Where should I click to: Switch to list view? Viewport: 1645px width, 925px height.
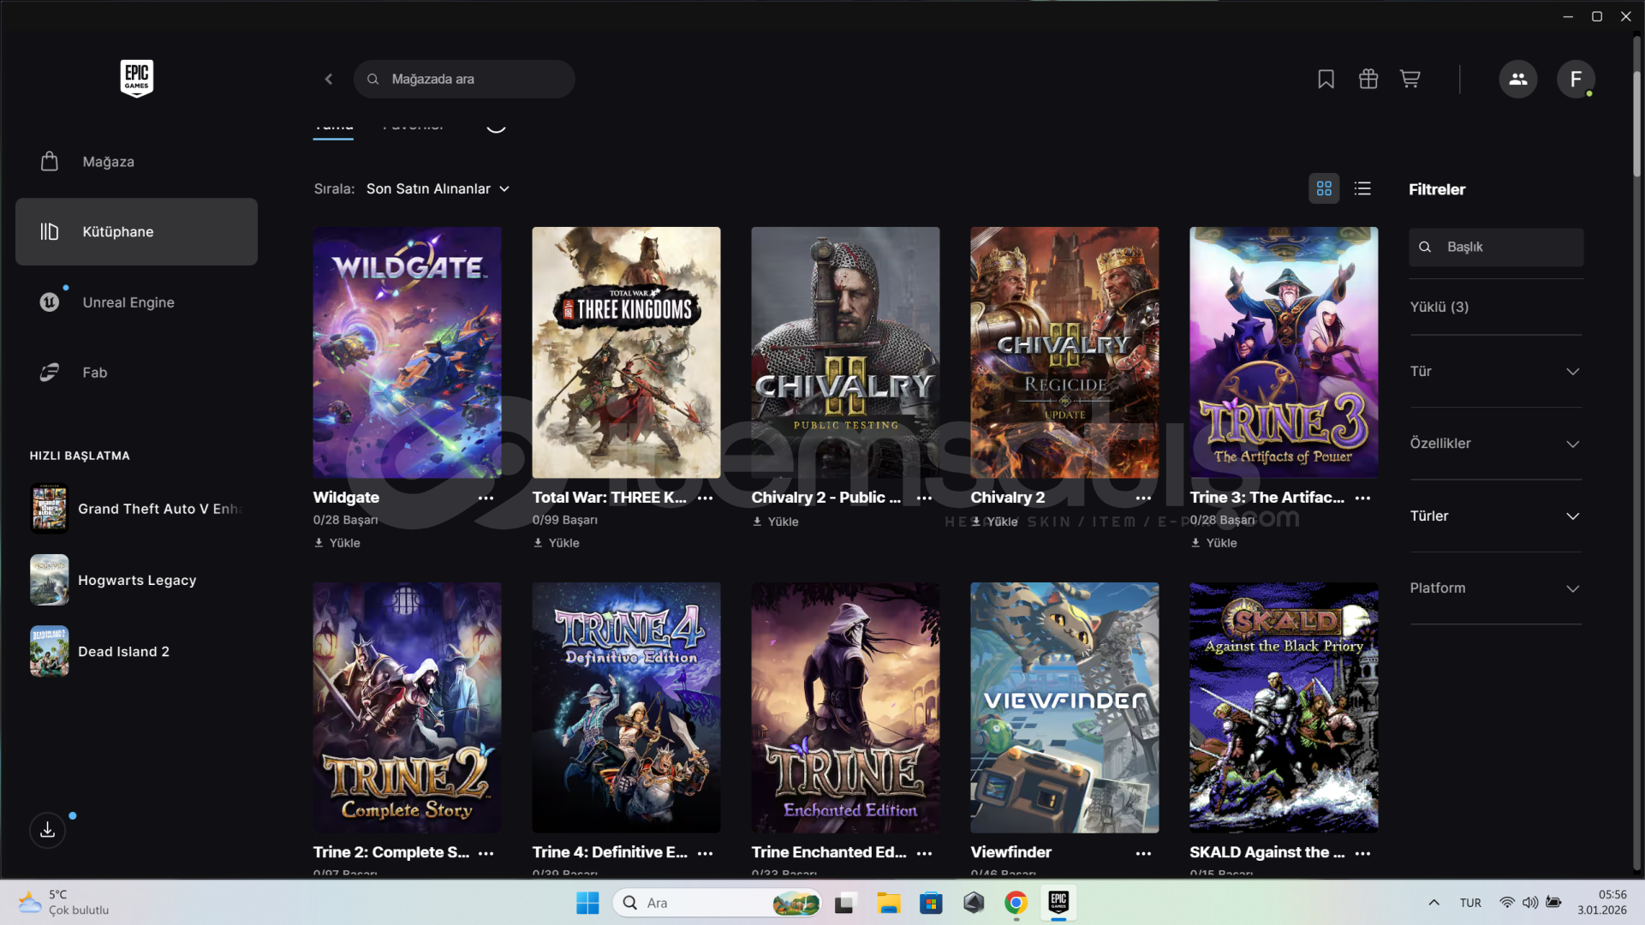1362,188
